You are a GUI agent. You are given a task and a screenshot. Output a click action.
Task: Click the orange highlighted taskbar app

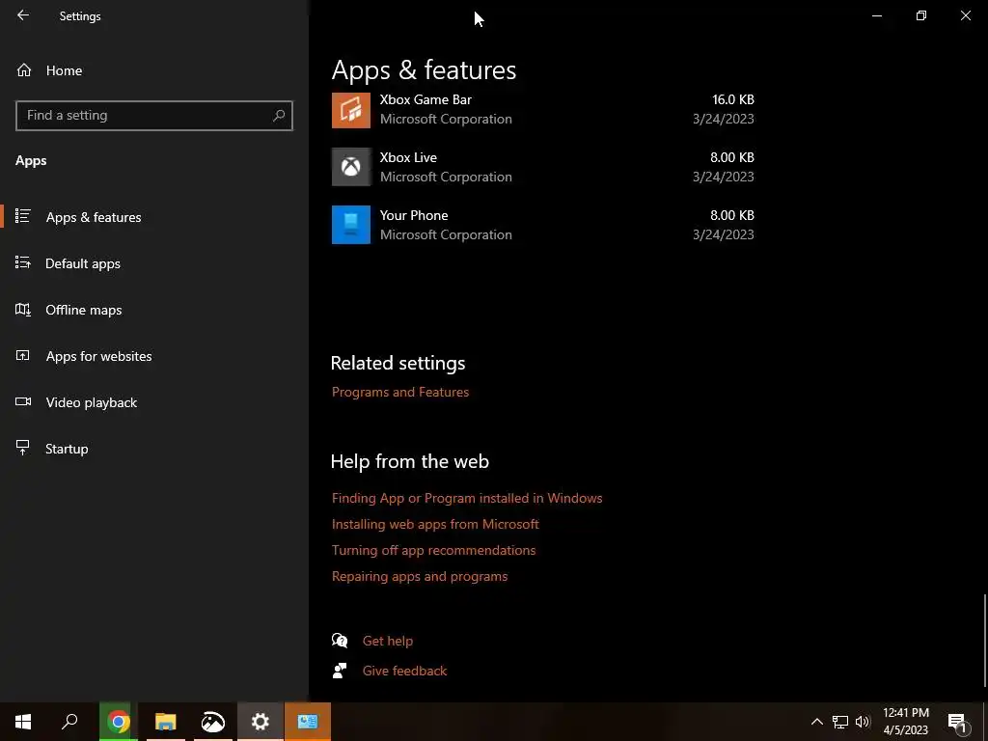308,722
